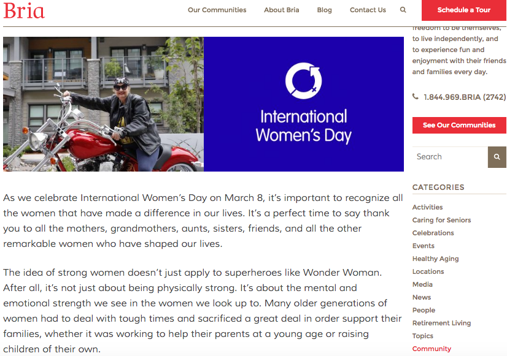Image resolution: width=507 pixels, height=356 pixels.
Task: Select the Celebrations category link
Action: pos(433,233)
